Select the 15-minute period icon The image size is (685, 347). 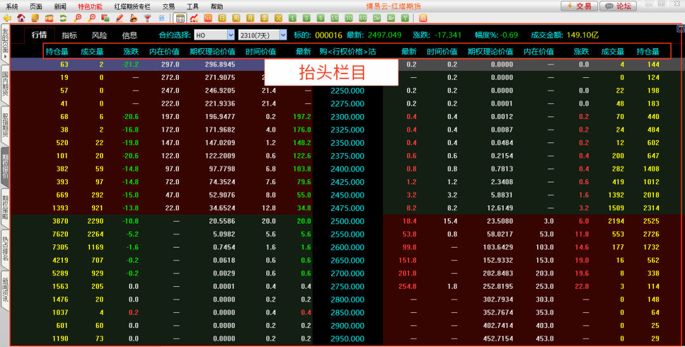tap(336, 18)
